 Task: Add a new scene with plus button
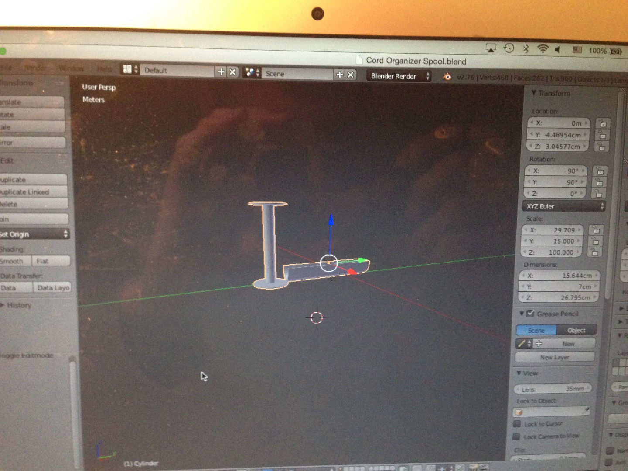click(340, 75)
